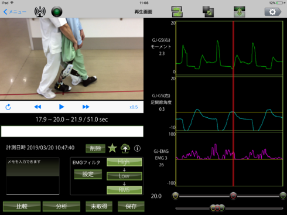The width and height of the screenshot is (287, 215).
Task: Rewind the video playback
Action: pyautogui.click(x=37, y=107)
